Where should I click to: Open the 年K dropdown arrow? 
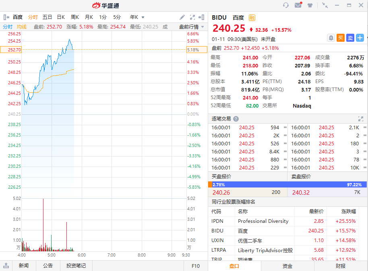click(x=143, y=17)
